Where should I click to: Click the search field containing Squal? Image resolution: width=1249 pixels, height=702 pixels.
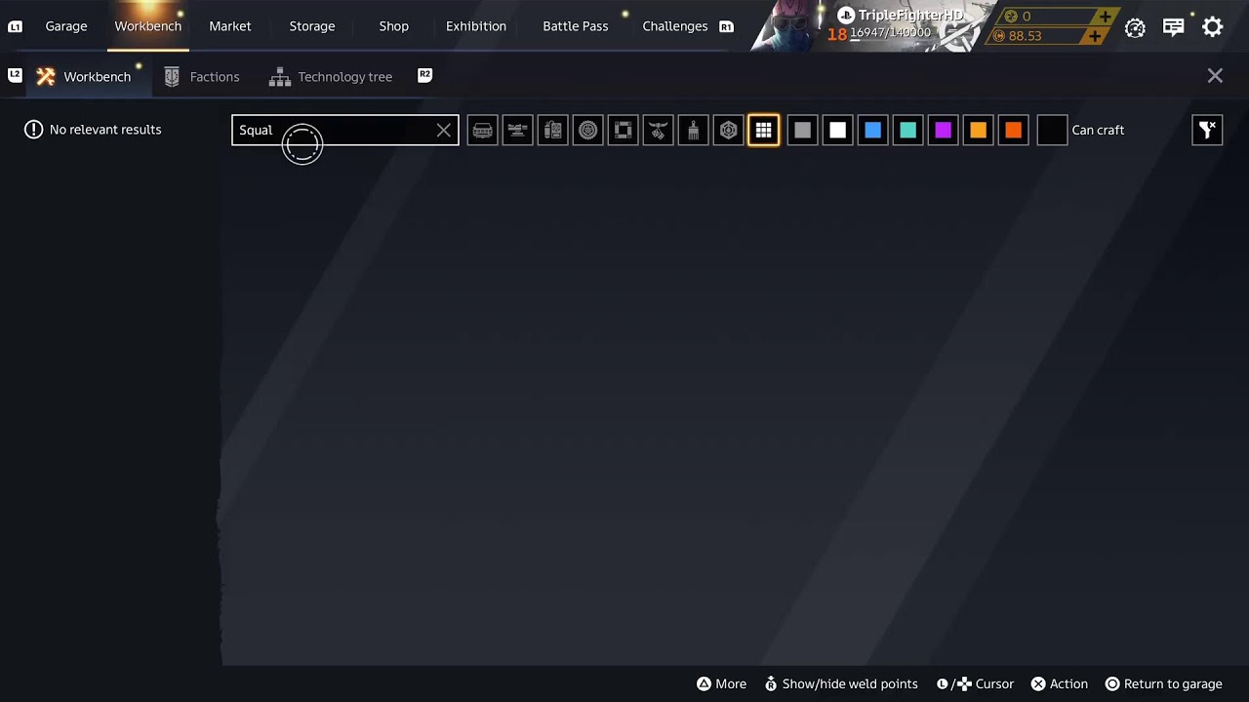[x=344, y=130]
